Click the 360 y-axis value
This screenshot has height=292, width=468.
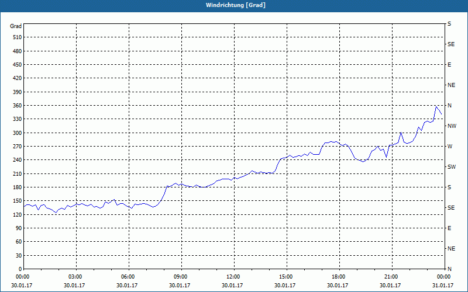[x=18, y=106]
